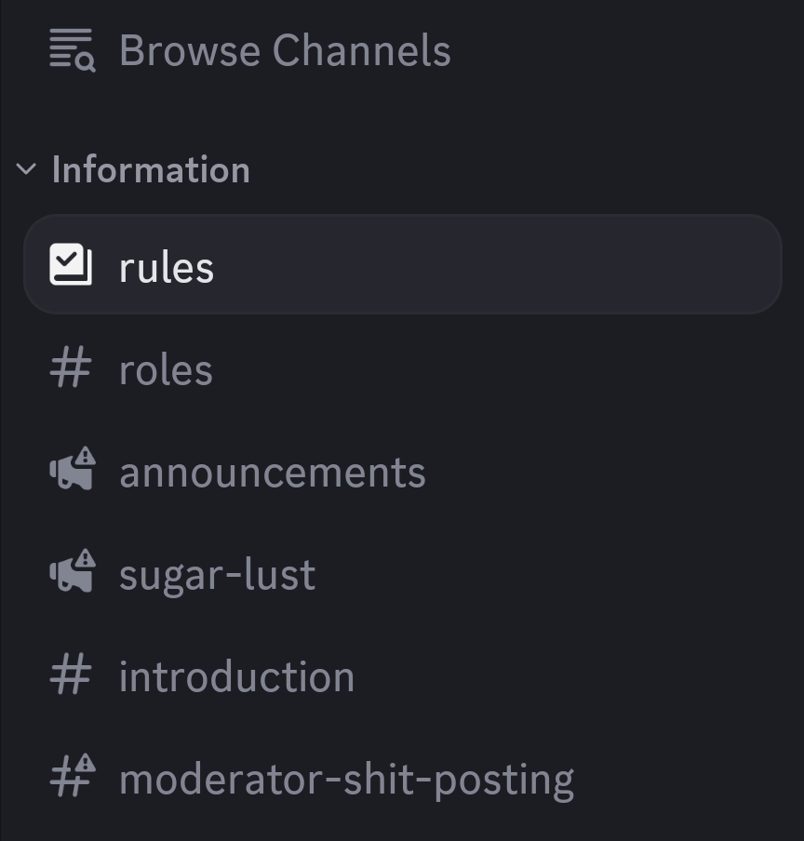Click the rules channel checklist icon
This screenshot has height=841, width=804.
click(x=71, y=265)
